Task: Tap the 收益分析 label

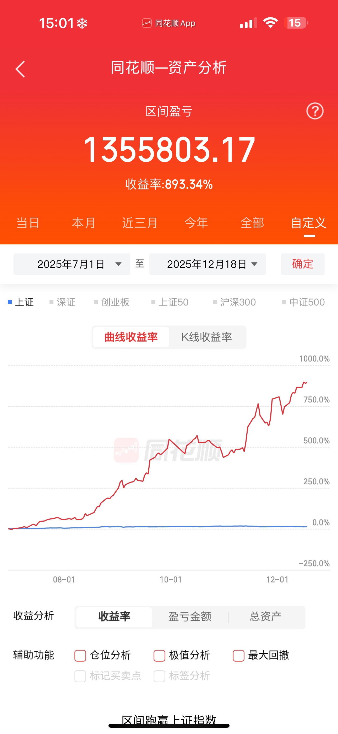Action: (x=34, y=616)
